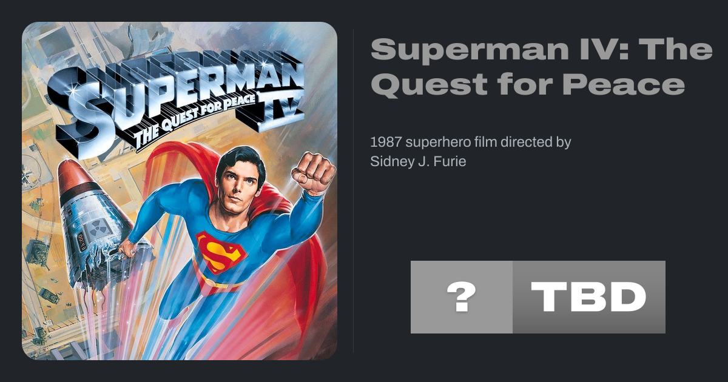Screen dimensions: 728x382
Task: Click the "1987 superhero film directed by" text
Action: (x=470, y=142)
